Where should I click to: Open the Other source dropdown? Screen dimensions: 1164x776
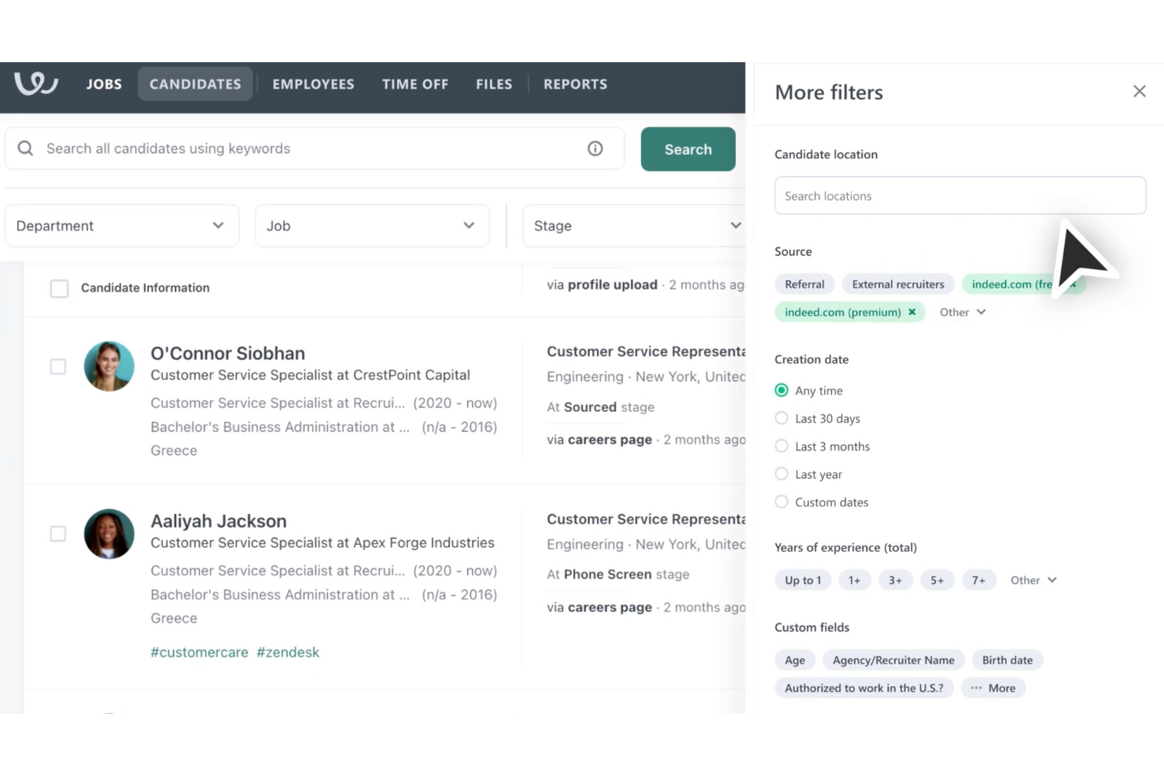(962, 312)
